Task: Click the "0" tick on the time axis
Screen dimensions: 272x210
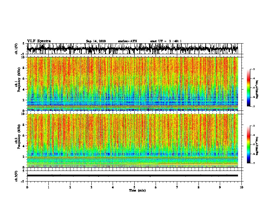Action: click(x=27, y=187)
